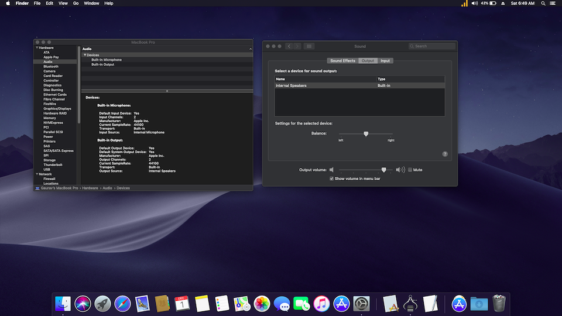The height and width of the screenshot is (316, 562).
Task: Switch to the Sound Effects tab
Action: coord(342,61)
